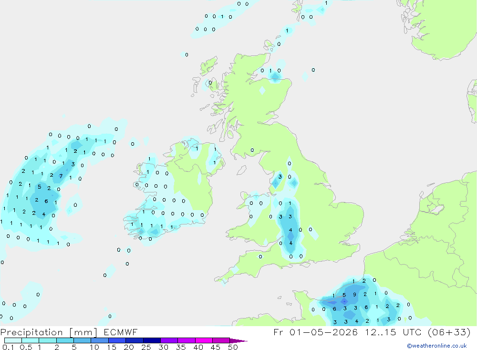Select the 0.5–1 mm legend swatch

coord(30,340)
